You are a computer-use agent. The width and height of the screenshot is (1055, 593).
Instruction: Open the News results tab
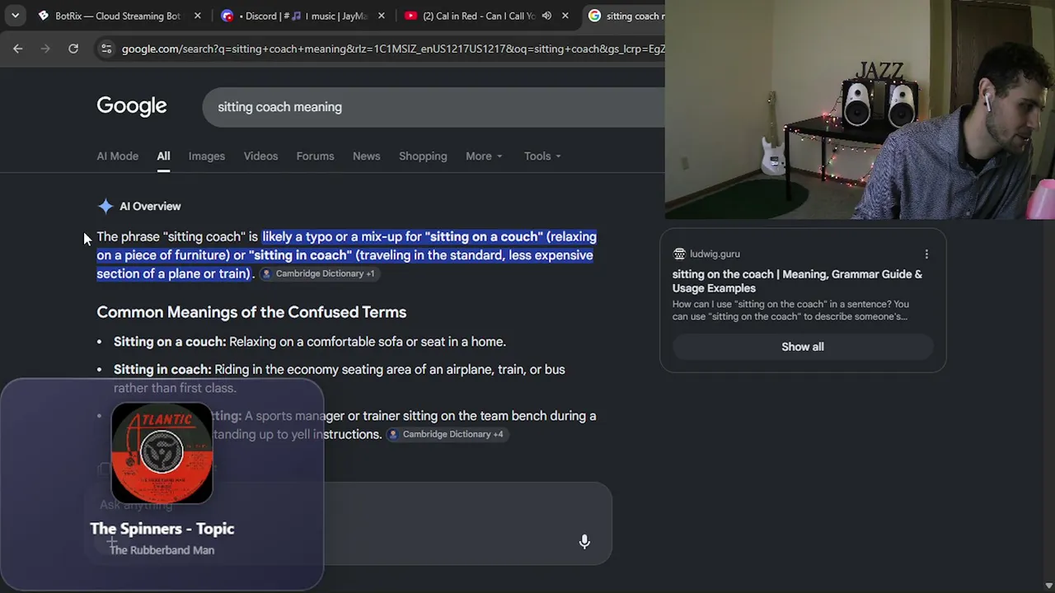(367, 156)
